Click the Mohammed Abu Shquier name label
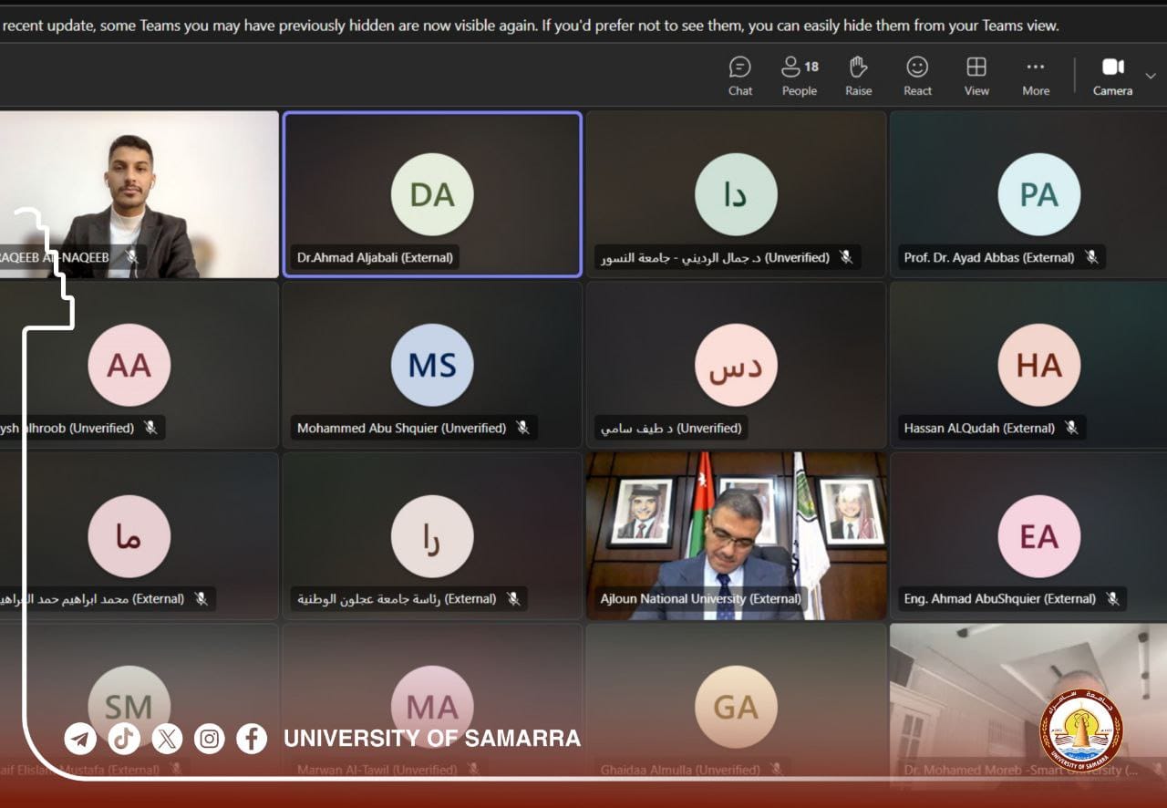Image resolution: width=1167 pixels, height=808 pixels. pos(401,428)
